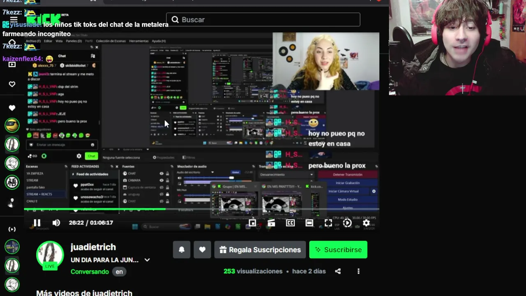Open virtual camera settings gear in OBS
The image size is (526, 296).
(x=374, y=191)
